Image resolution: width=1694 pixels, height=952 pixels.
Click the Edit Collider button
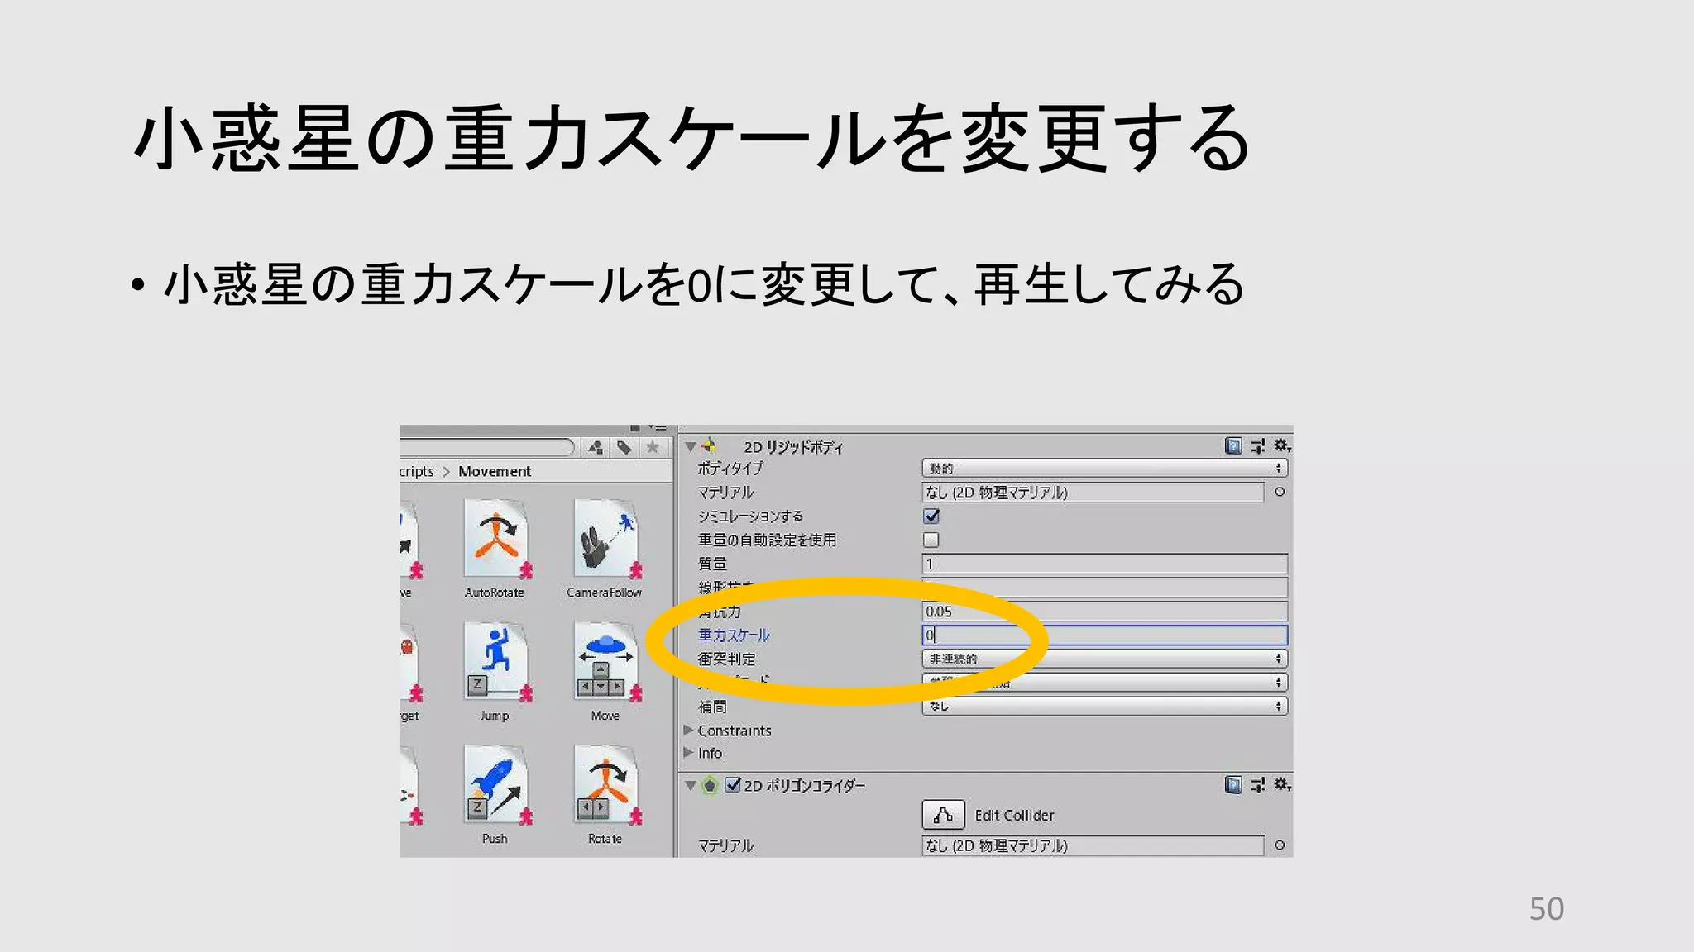(x=943, y=815)
